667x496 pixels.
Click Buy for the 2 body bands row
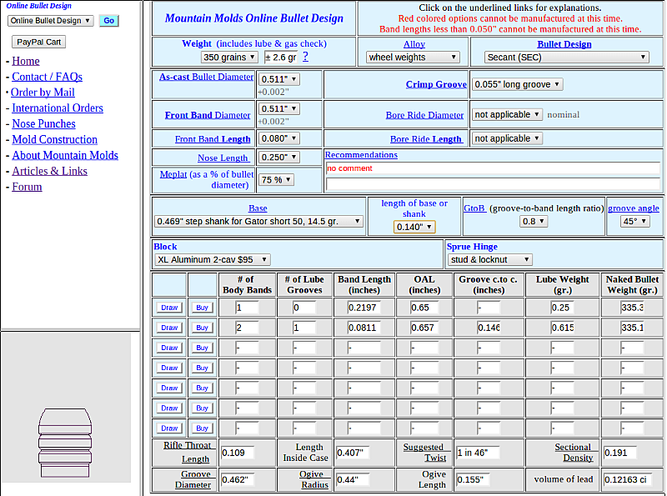click(x=202, y=328)
